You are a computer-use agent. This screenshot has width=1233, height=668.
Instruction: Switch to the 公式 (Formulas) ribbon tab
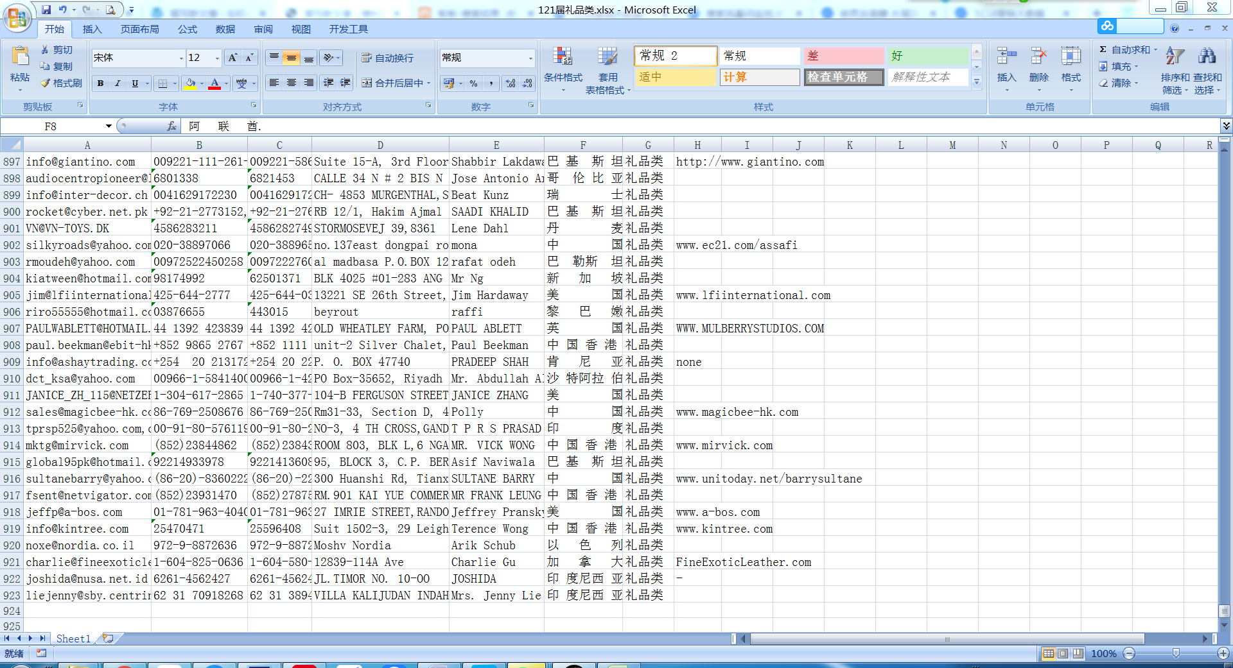188,29
